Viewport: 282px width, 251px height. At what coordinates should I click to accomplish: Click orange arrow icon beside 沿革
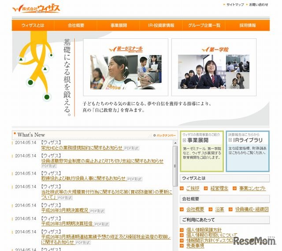click(x=211, y=209)
